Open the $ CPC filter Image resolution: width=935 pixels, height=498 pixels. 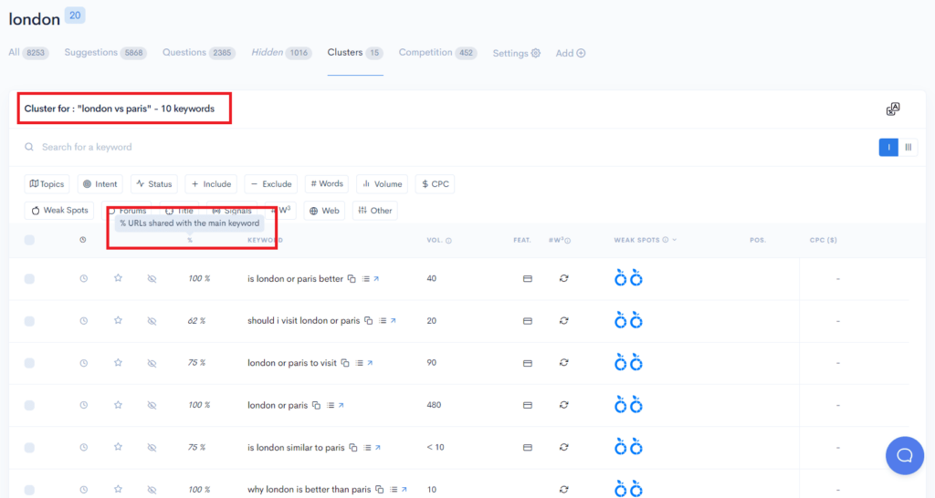click(436, 184)
